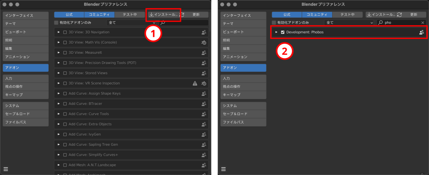Enable the Stored Views add-on checkbox
This screenshot has width=429, height=175.
(65, 73)
